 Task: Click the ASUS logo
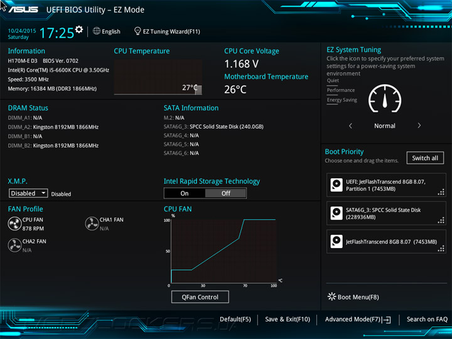[23, 9]
